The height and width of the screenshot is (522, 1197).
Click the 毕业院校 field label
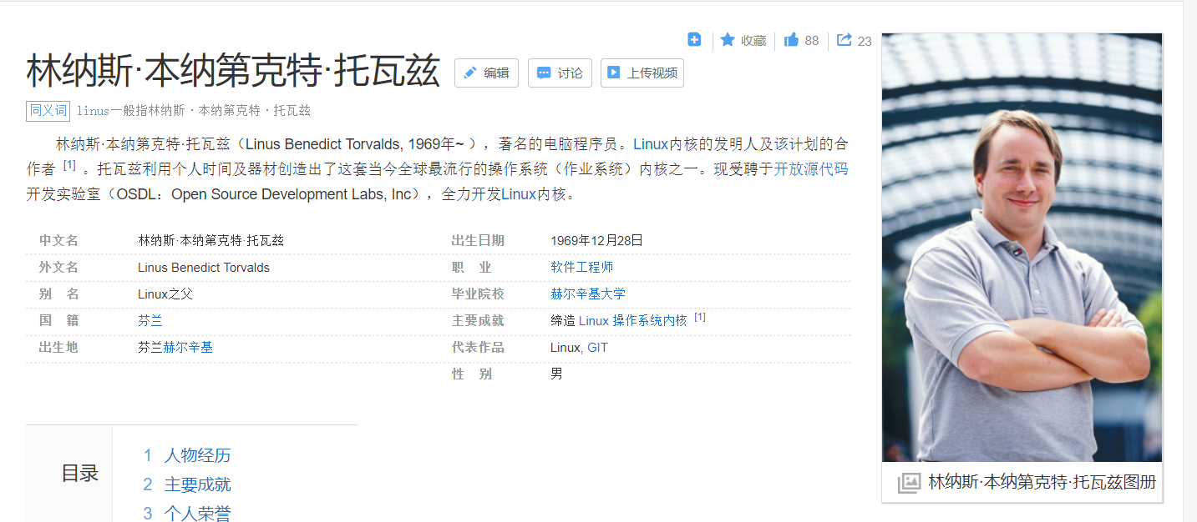coord(478,294)
